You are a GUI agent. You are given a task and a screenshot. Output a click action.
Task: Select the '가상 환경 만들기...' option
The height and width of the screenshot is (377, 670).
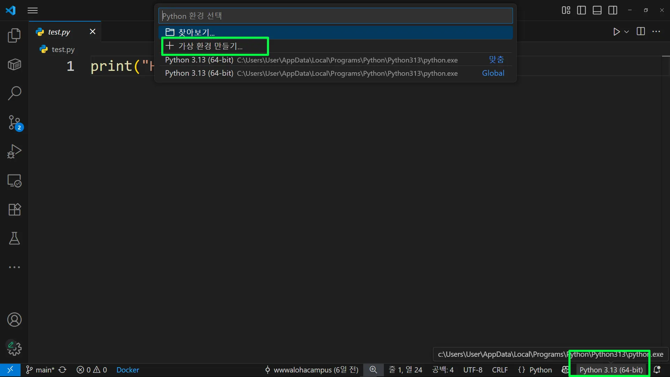[x=210, y=46]
